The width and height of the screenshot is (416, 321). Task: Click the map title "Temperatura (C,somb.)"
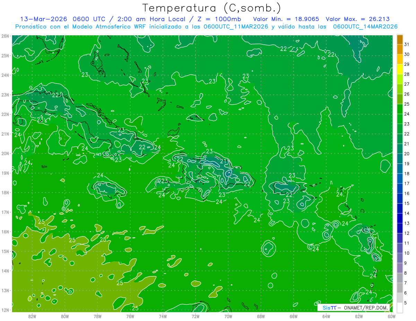(x=212, y=8)
